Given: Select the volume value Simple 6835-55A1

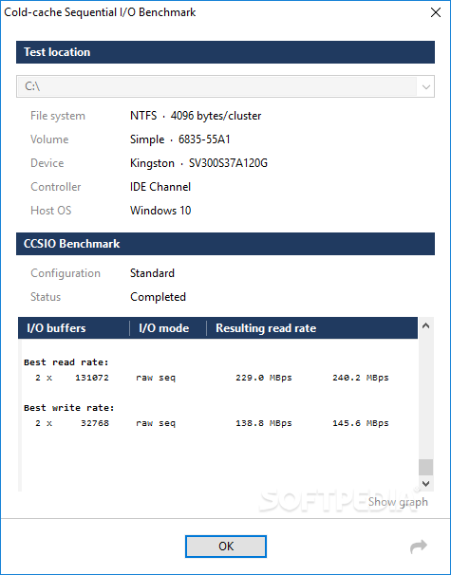Looking at the screenshot, I should 179,139.
